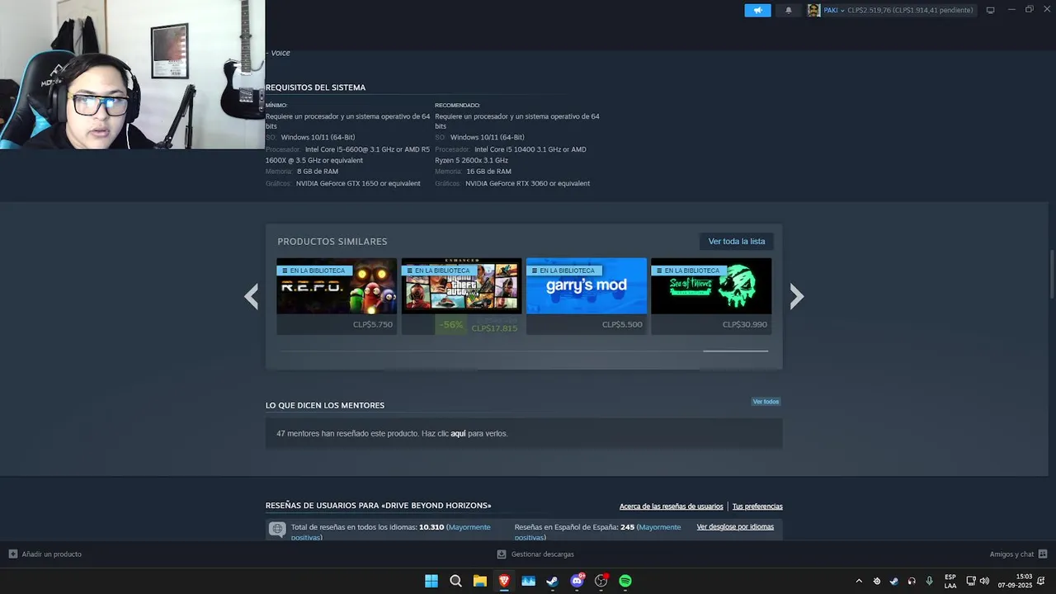
Task: Click the Steam taskbar icon
Action: click(x=552, y=581)
